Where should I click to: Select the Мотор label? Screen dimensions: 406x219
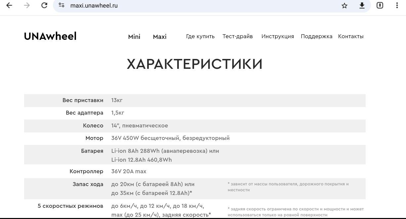coord(95,138)
